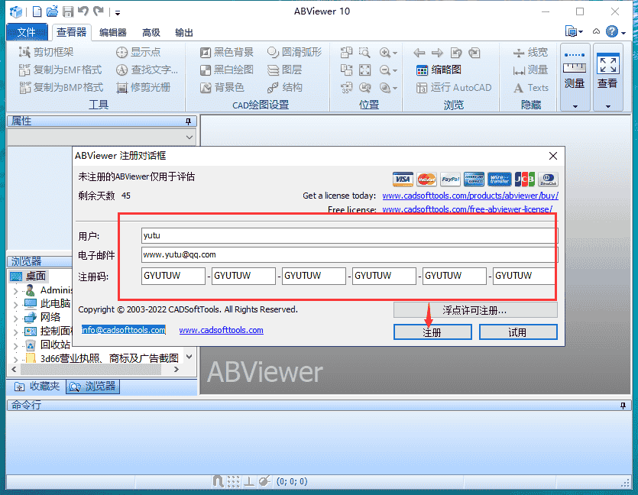Open the 图层 panel
Image resolution: width=638 pixels, height=495 pixels.
[284, 70]
